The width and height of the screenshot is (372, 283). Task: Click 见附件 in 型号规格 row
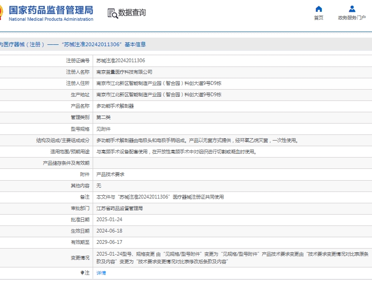click(104, 129)
